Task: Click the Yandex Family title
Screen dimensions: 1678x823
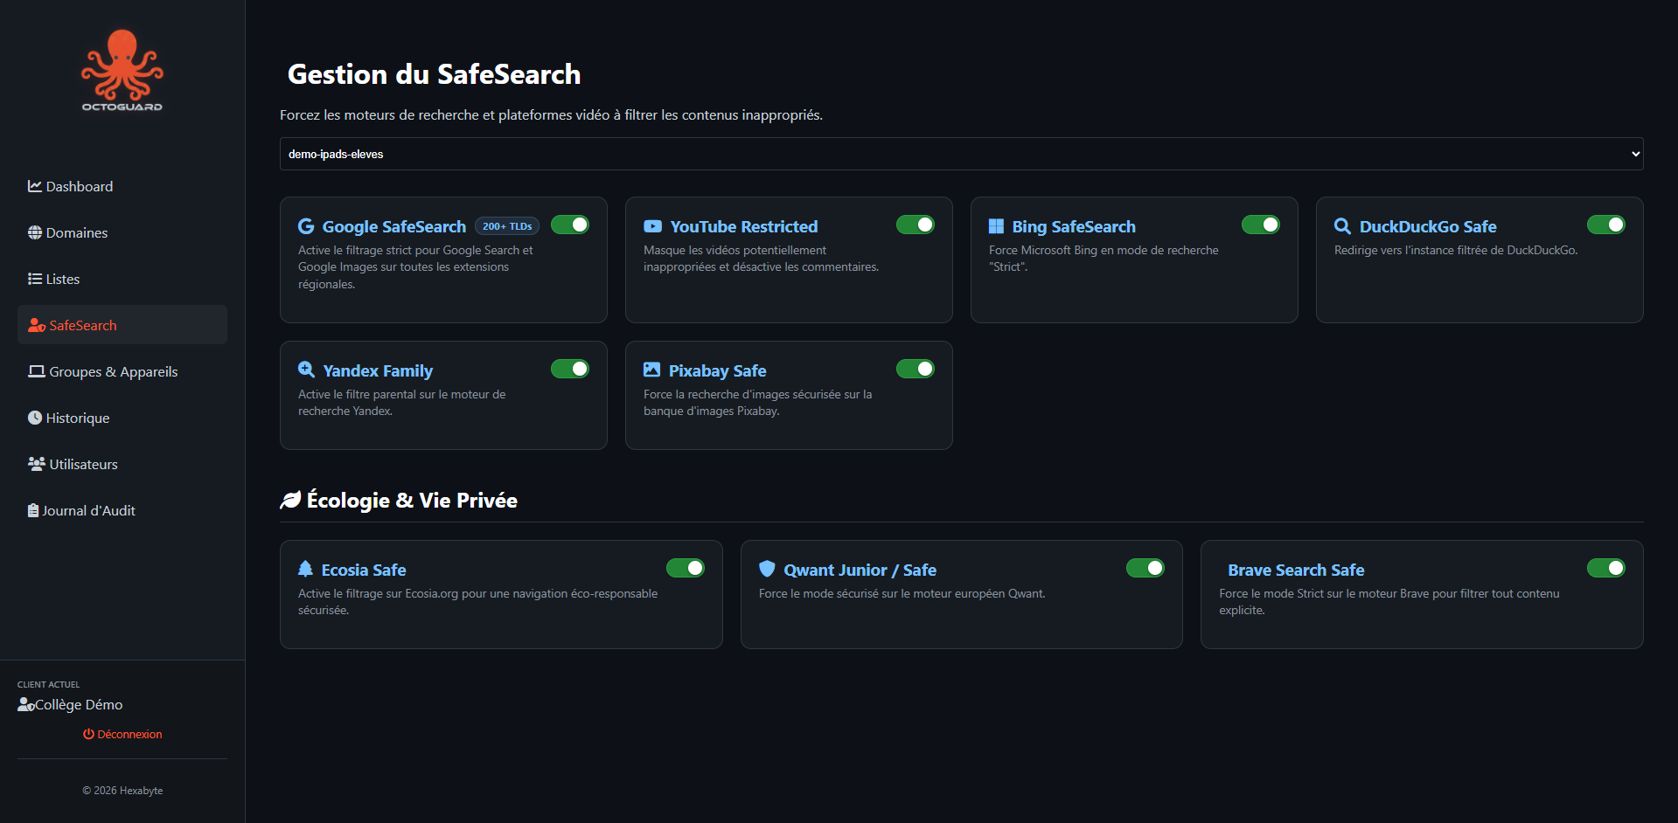Action: coord(378,370)
